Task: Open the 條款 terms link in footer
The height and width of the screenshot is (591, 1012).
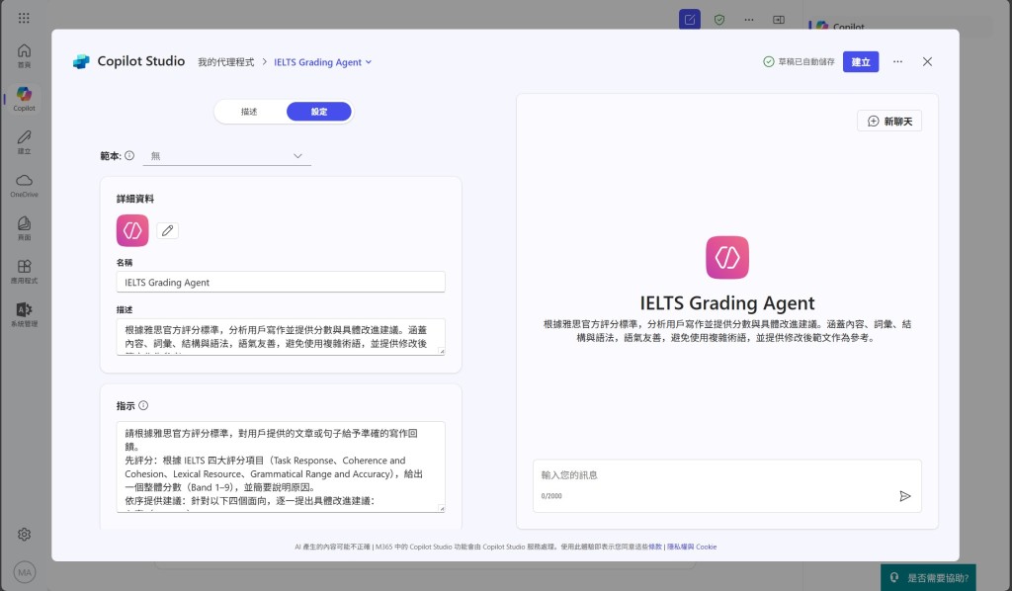Action: [655, 547]
